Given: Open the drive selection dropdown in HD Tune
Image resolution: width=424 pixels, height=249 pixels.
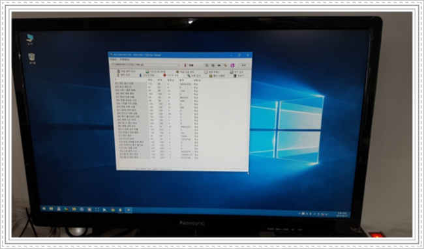Looking at the screenshot, I should pos(145,65).
